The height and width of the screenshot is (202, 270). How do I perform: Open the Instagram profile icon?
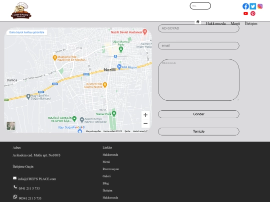click(x=260, y=6)
